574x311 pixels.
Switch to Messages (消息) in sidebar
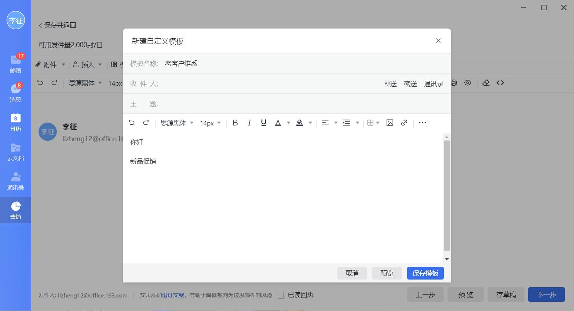[x=15, y=93]
